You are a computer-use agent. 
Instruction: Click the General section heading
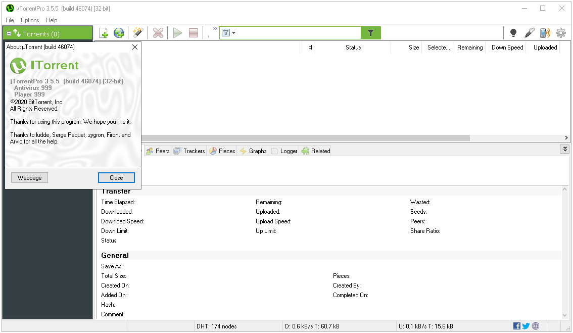point(115,256)
